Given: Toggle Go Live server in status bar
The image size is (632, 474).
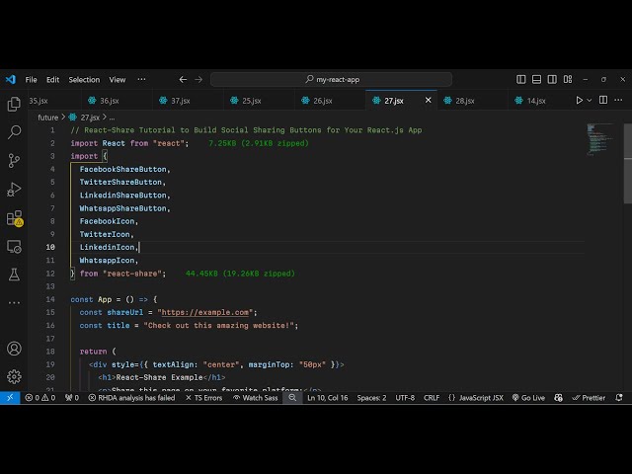Looking at the screenshot, I should tap(528, 398).
